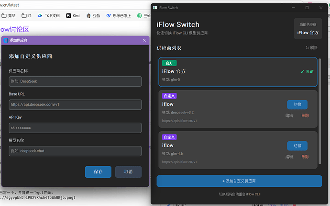Focus the 供应商名称 input field
Image resolution: width=330 pixels, height=206 pixels.
pyautogui.click(x=75, y=81)
